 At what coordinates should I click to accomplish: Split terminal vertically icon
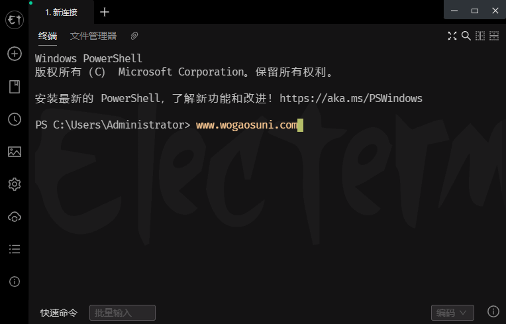pos(480,36)
